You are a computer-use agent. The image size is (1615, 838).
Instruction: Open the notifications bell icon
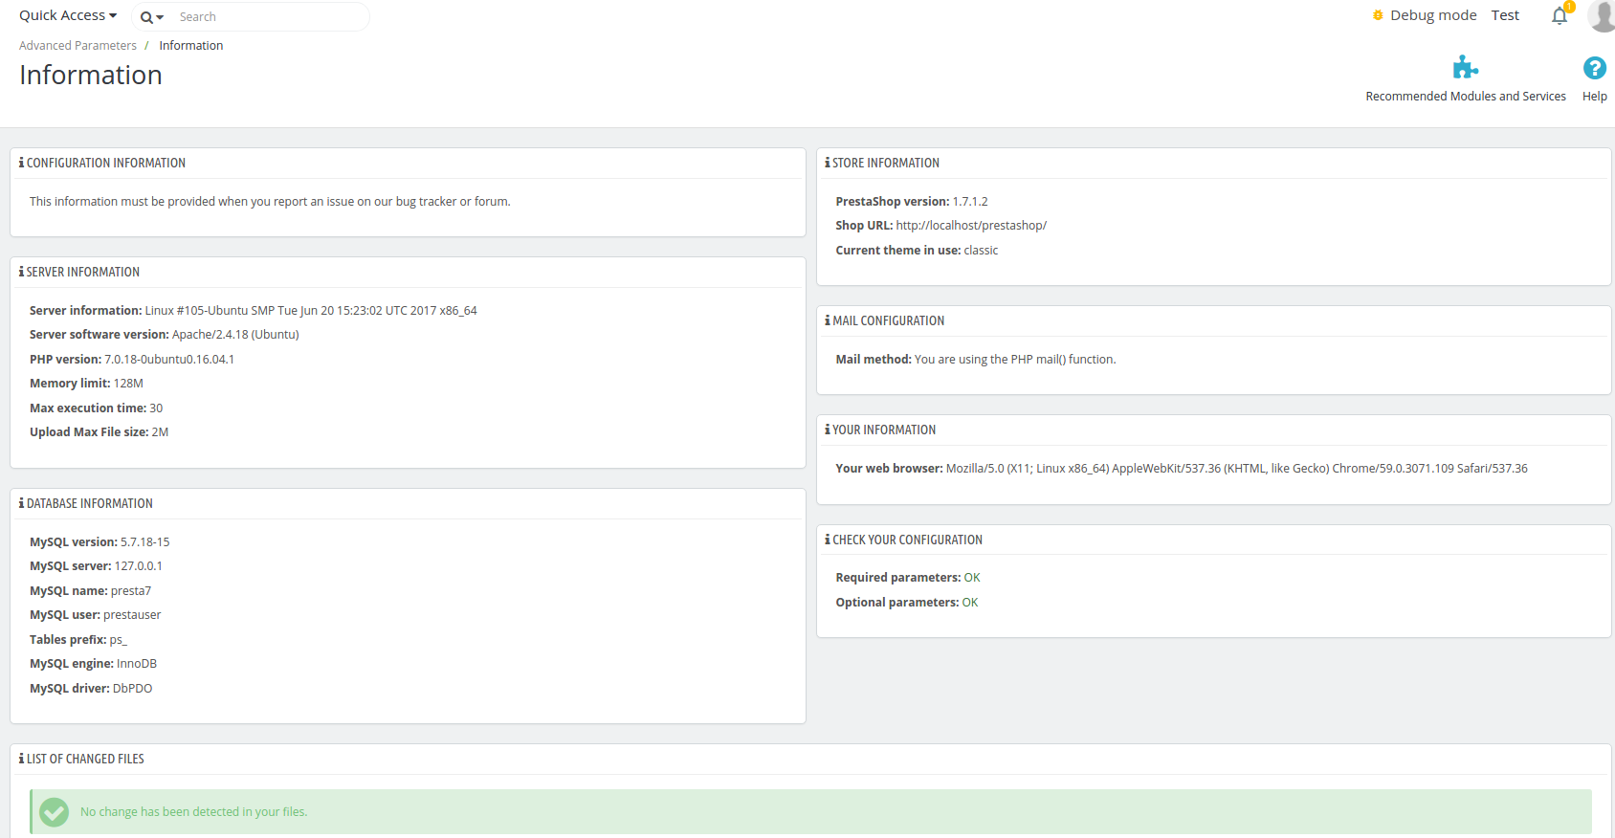tap(1560, 16)
